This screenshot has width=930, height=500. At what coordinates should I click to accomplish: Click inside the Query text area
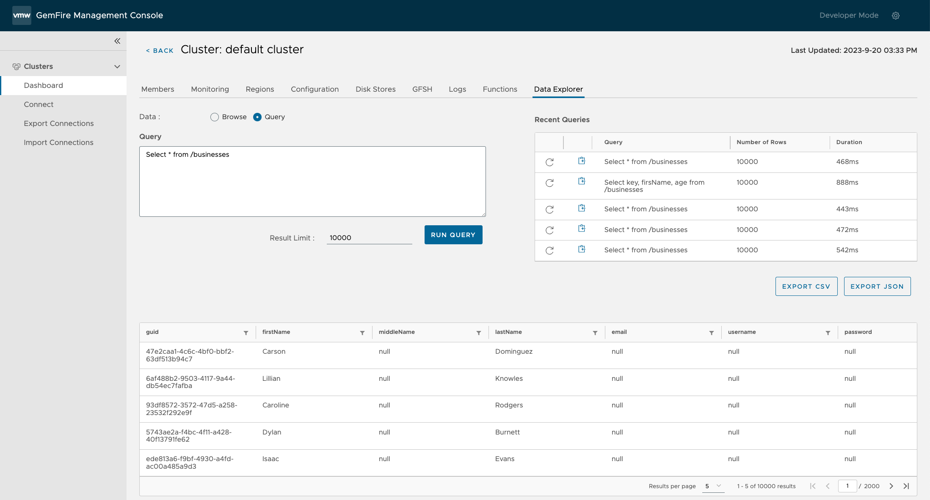tap(312, 181)
